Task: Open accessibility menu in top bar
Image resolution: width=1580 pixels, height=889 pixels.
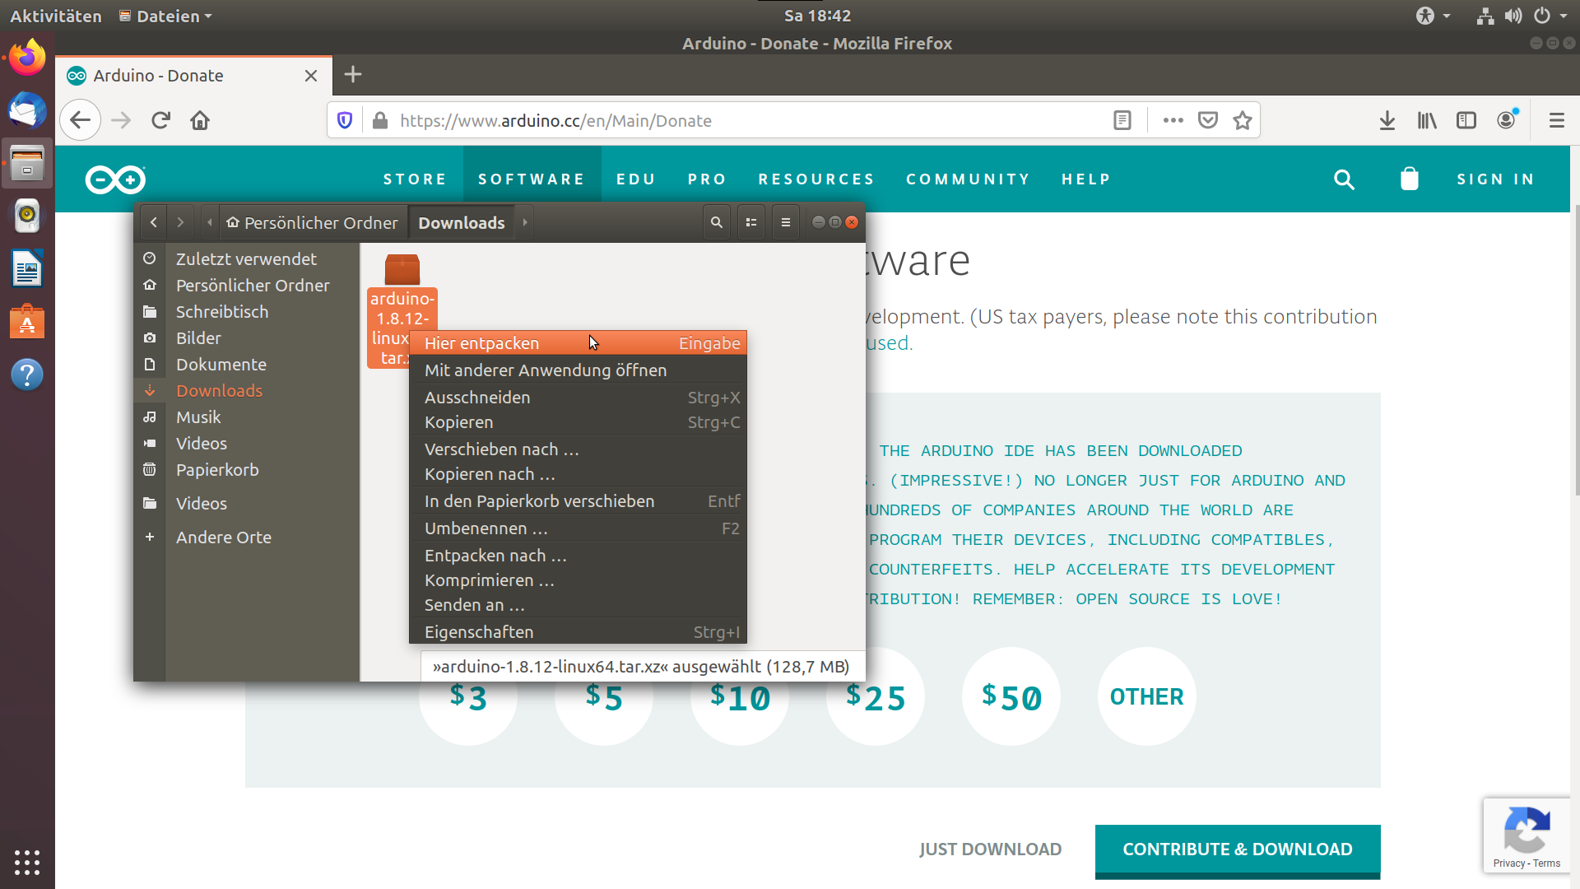Action: pos(1433,16)
